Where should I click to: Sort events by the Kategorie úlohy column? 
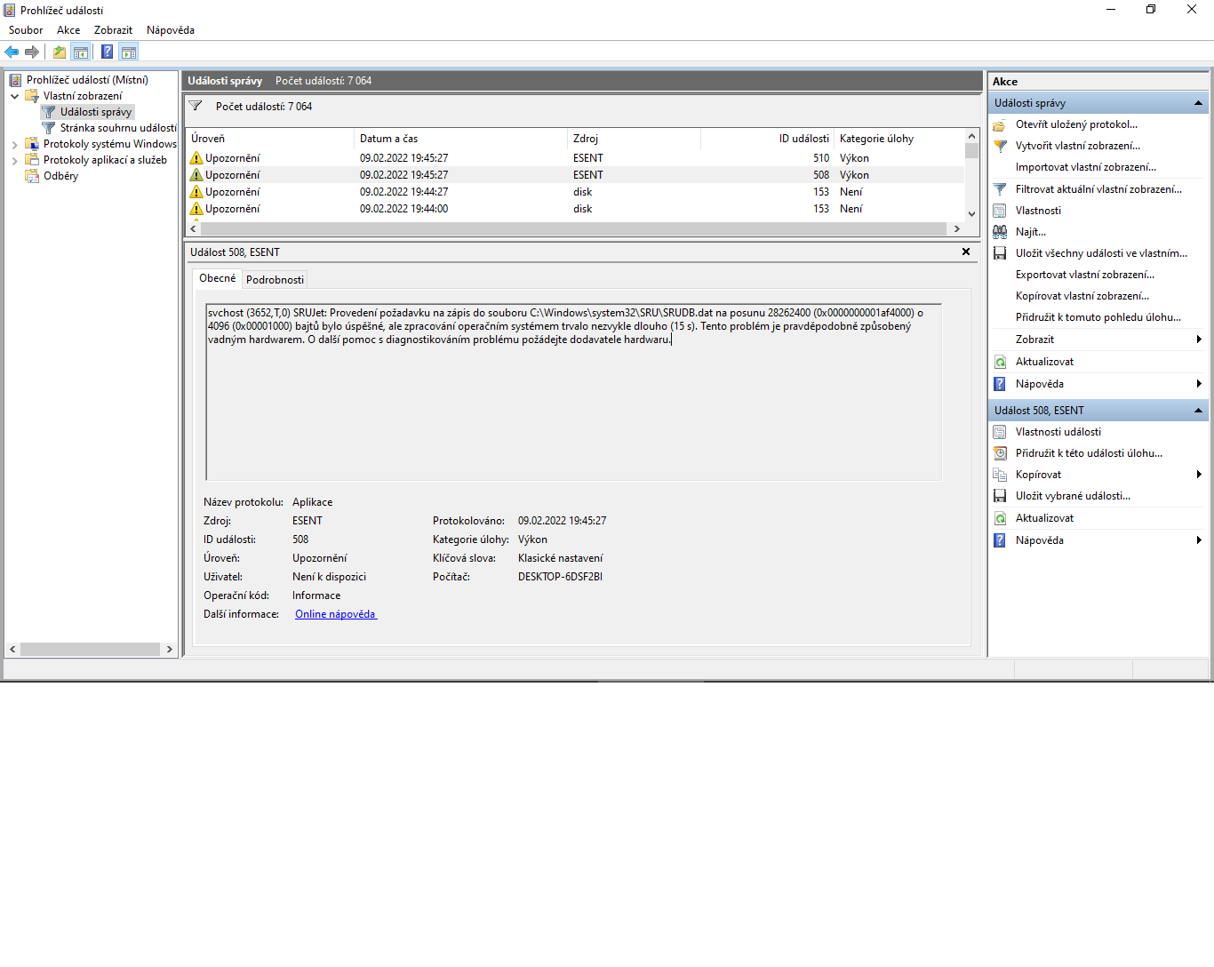[x=899, y=139]
